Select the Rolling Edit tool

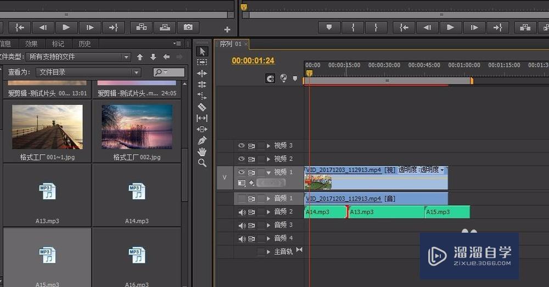[x=202, y=85]
